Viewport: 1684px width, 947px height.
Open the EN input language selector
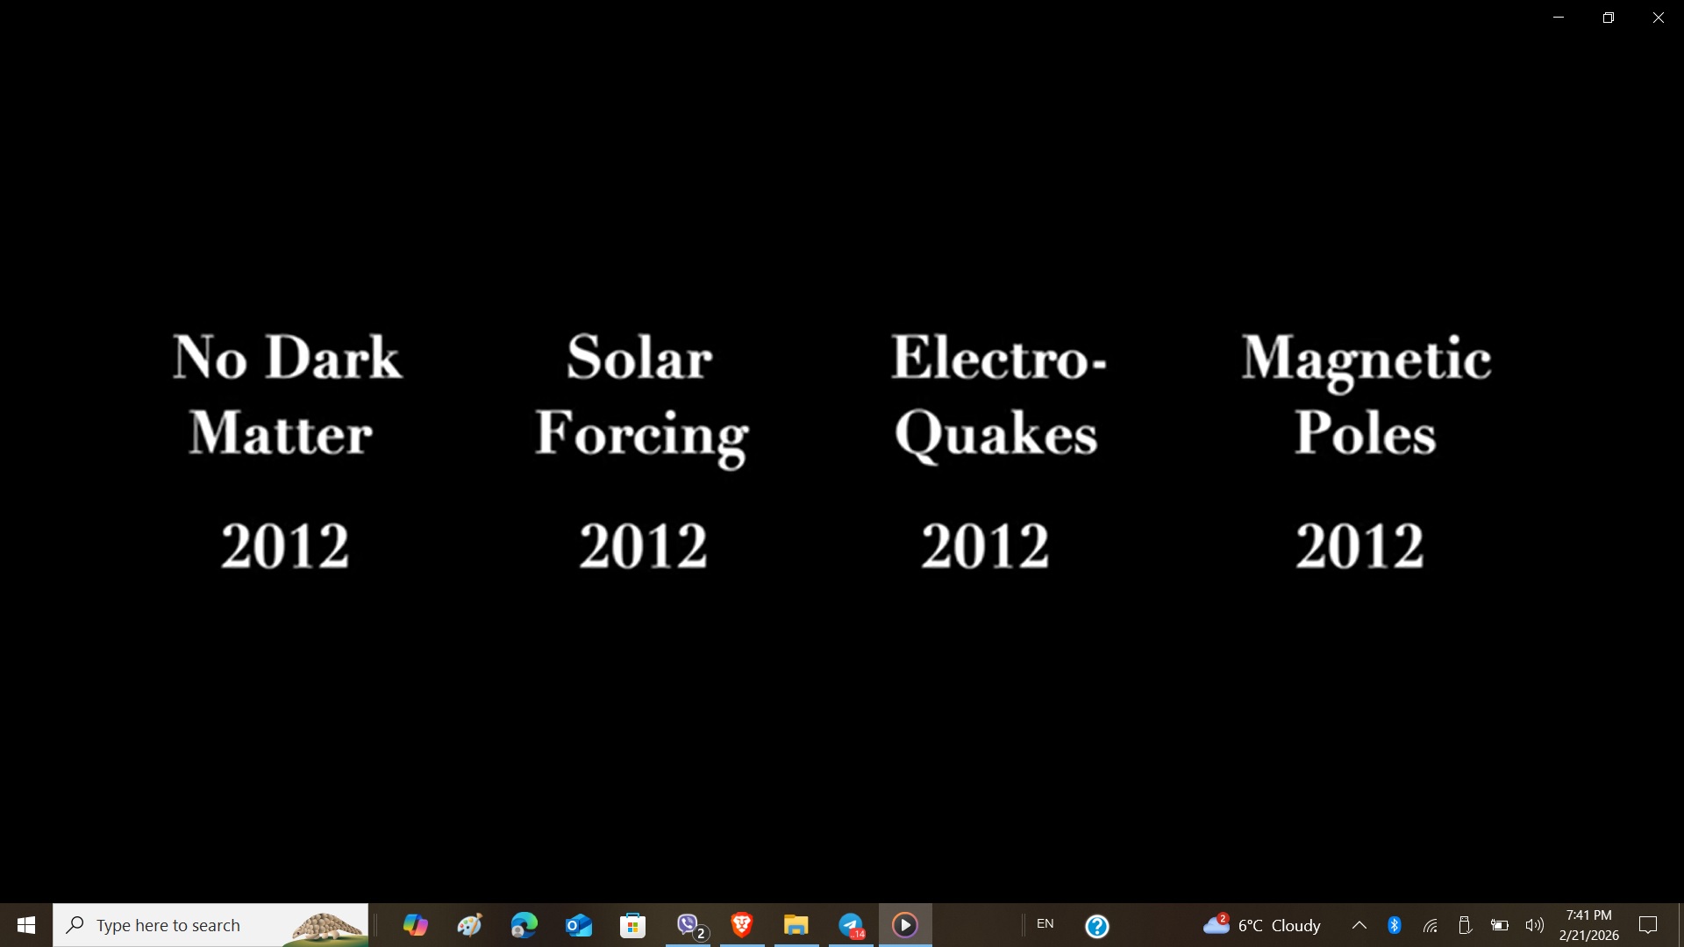(x=1045, y=924)
